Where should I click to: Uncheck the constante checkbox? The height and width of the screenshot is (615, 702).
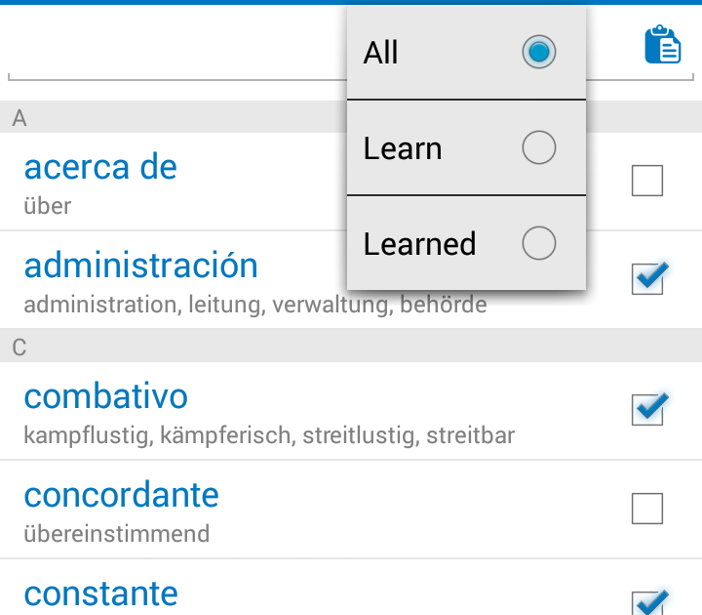pos(647,601)
